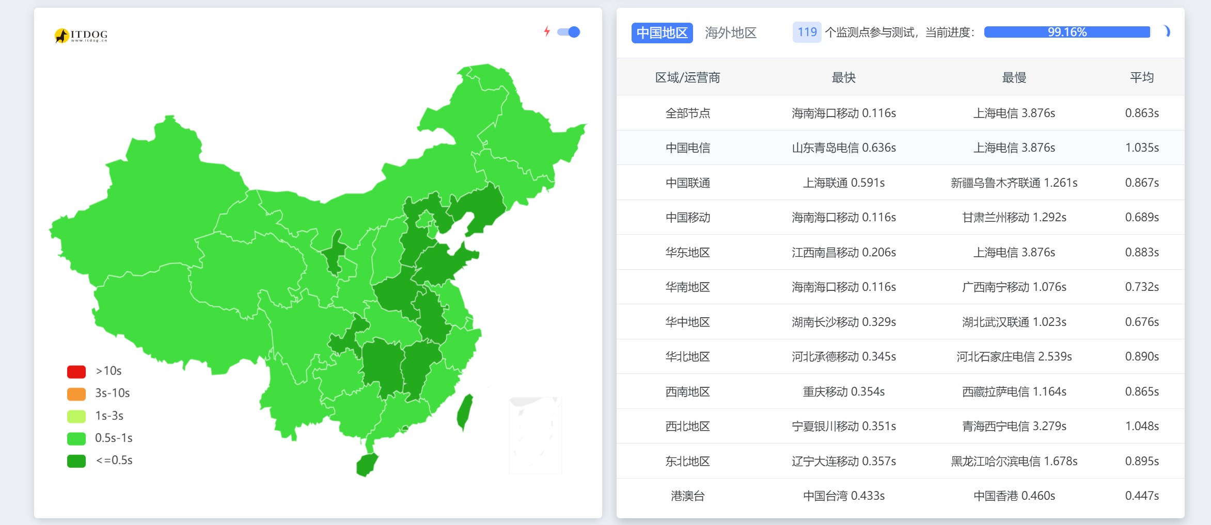The width and height of the screenshot is (1211, 525).
Task: Select the 华东地区 region row
Action: coord(687,252)
